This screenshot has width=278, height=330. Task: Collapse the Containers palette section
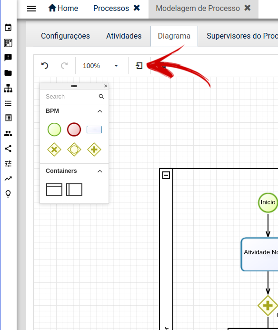(x=100, y=171)
